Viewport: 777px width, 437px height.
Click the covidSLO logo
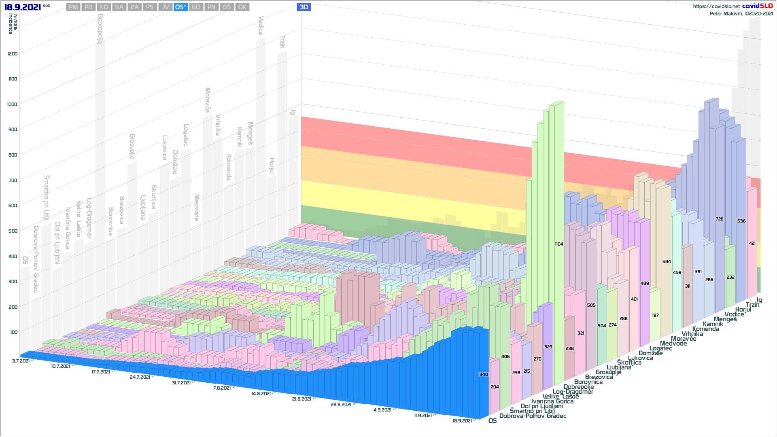tap(757, 6)
